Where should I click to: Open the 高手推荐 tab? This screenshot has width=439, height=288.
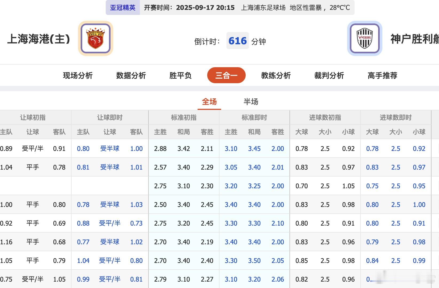pyautogui.click(x=382, y=75)
